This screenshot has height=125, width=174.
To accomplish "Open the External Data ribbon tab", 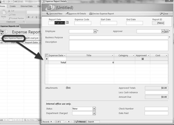I will tap(26, 6).
